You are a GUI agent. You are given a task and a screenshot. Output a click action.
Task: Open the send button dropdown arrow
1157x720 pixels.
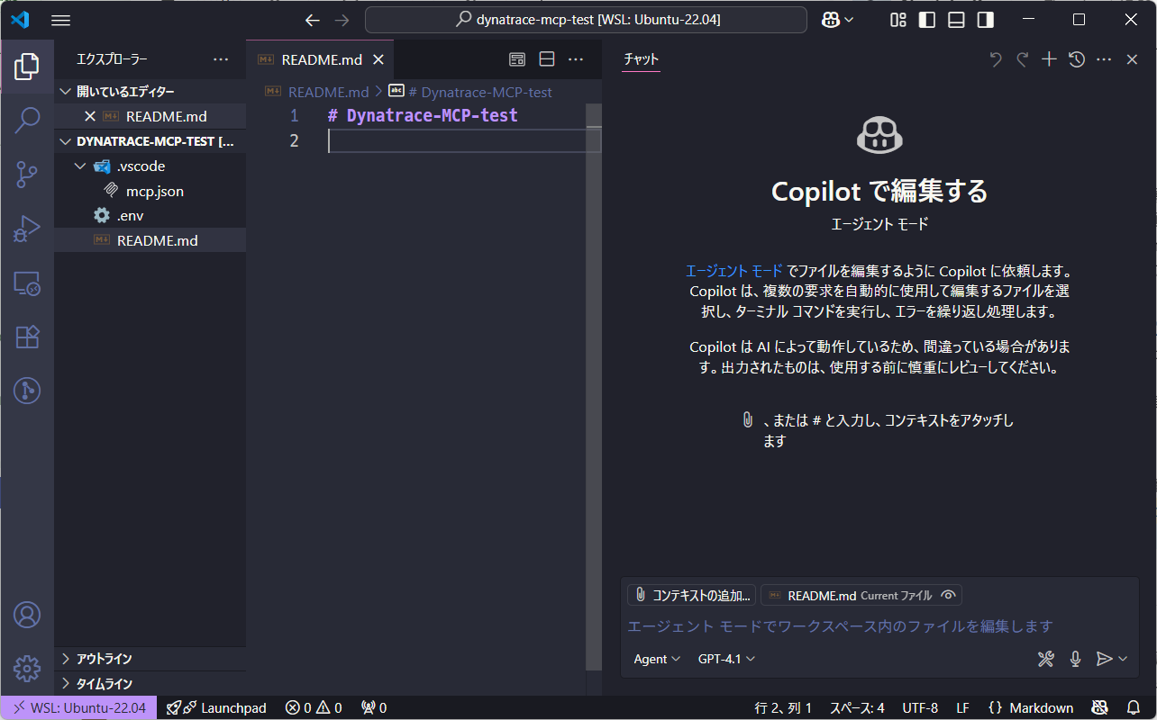coord(1123,659)
